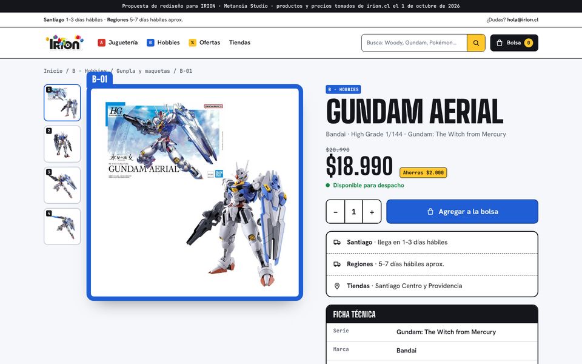Open the Tiendas menu item

coord(239,42)
